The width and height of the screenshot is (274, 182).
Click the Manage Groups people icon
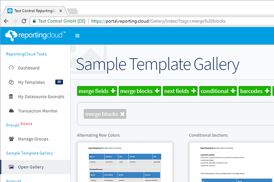click(11, 139)
